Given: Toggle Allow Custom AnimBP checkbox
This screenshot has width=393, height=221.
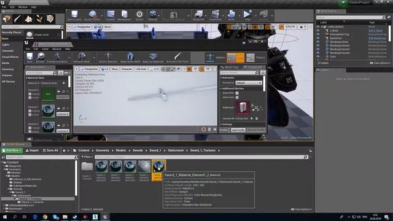Looking at the screenshot, I should (237, 97).
